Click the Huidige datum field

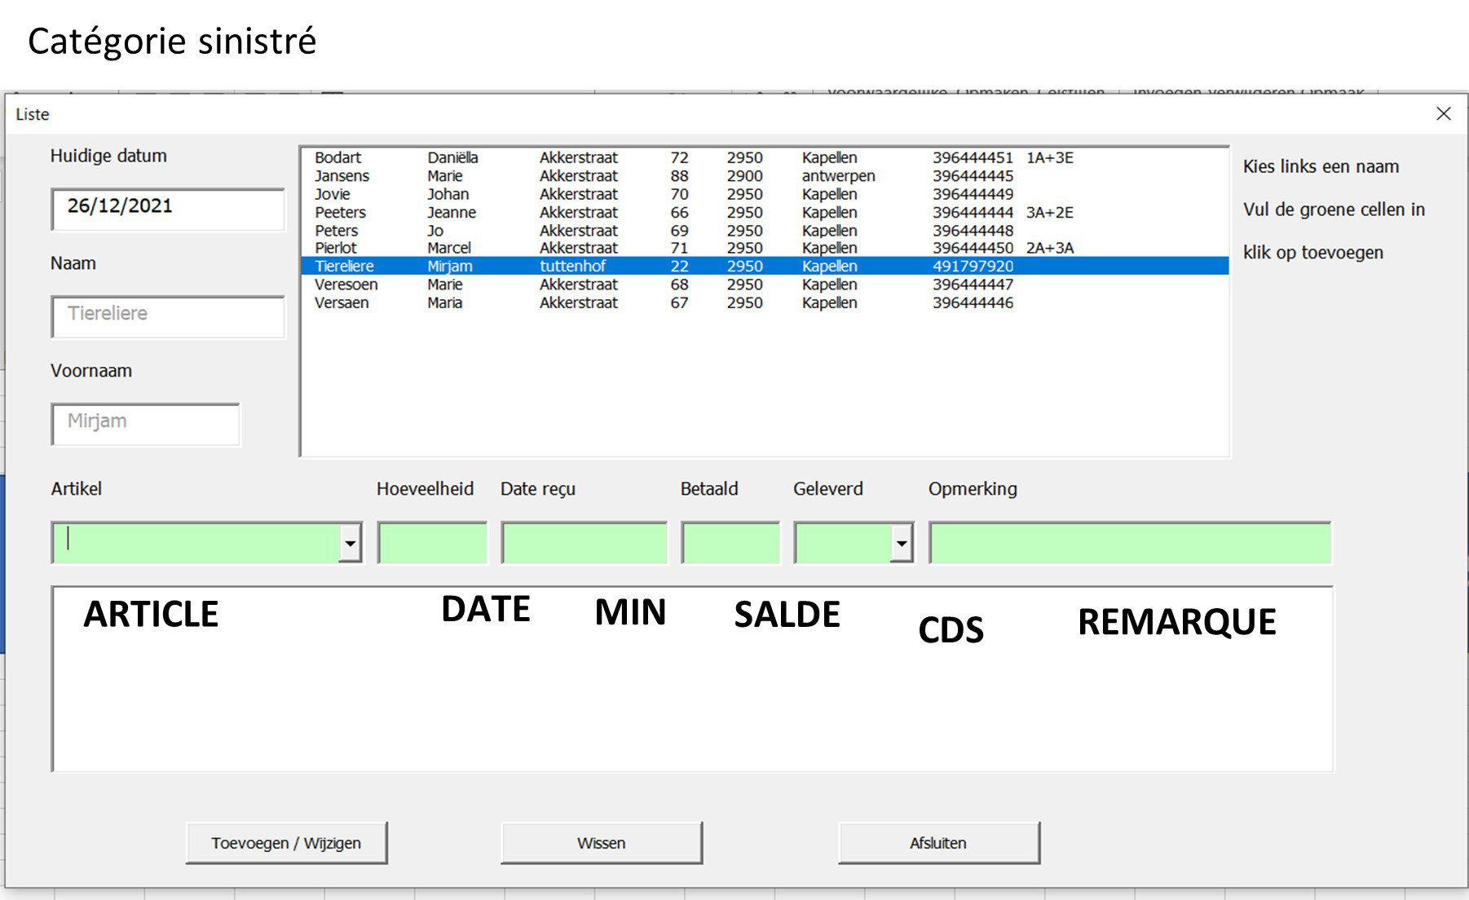click(168, 209)
